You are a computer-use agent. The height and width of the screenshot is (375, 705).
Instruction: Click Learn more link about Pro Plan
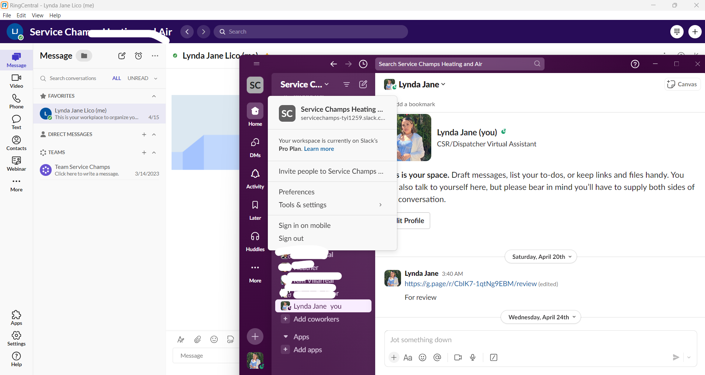[x=319, y=149]
